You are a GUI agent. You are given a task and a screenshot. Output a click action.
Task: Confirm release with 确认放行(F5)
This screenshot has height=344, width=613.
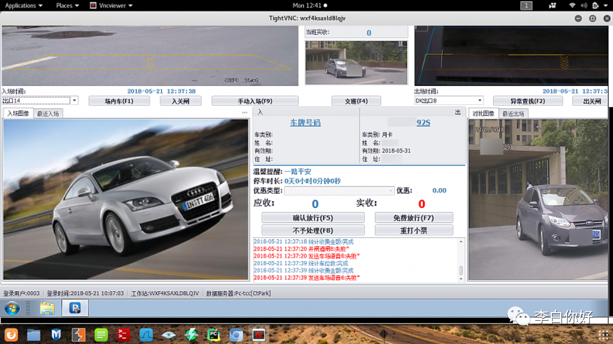[x=313, y=218]
